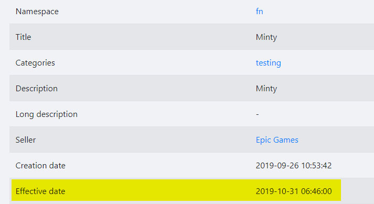
Task: Select the Seller row label
Action: pyautogui.click(x=26, y=140)
